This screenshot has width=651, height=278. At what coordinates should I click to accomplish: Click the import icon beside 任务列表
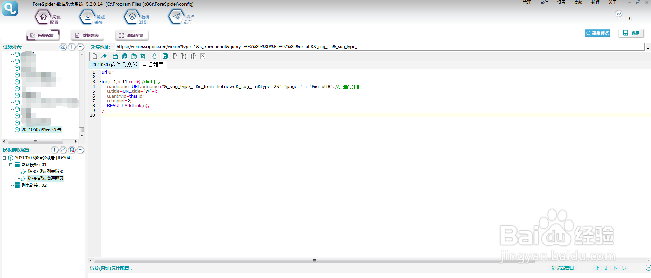pyautogui.click(x=63, y=47)
